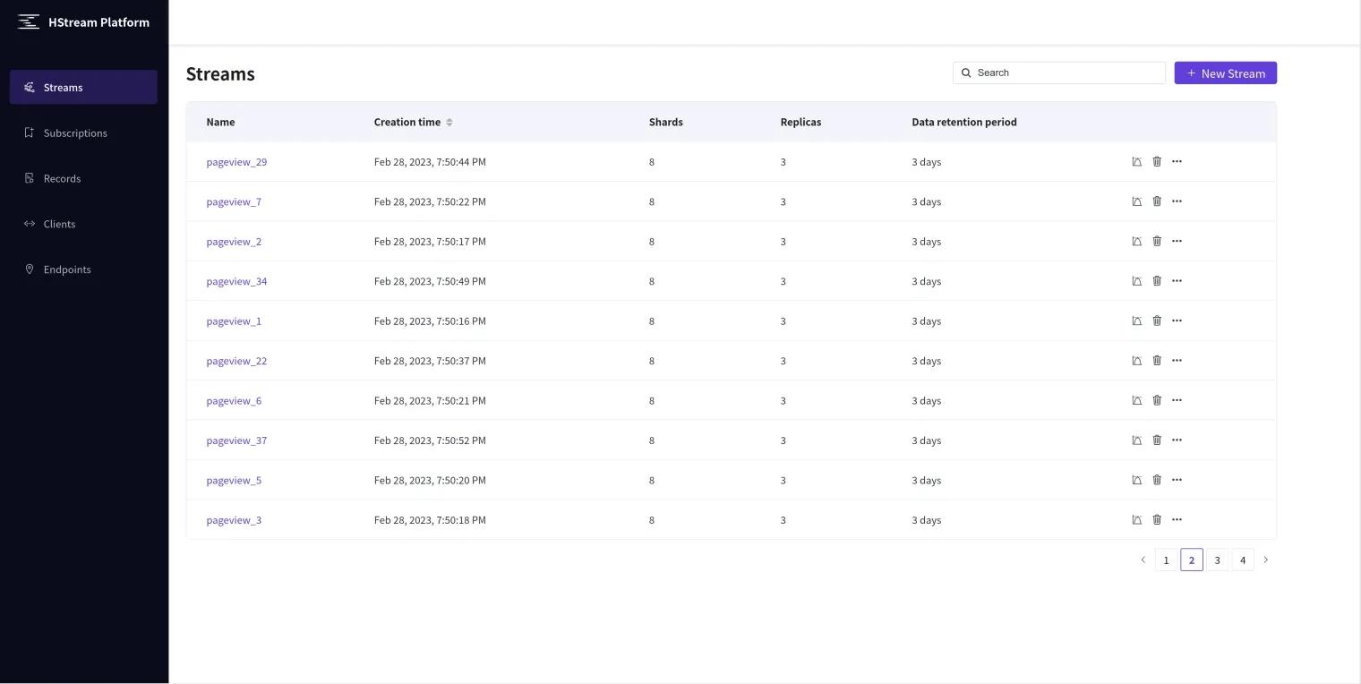Navigate to the Endpoints menu entry
The image size is (1361, 684).
67,269
